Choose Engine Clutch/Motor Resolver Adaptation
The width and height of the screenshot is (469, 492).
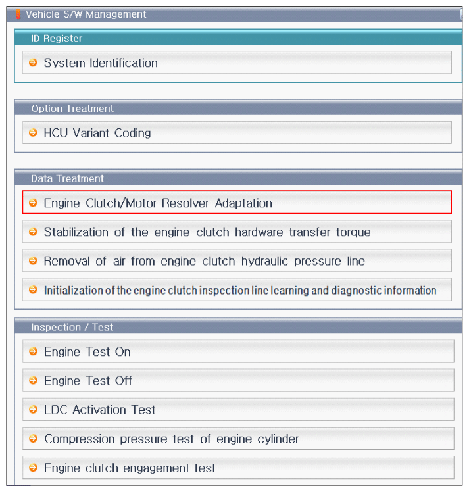[x=237, y=203]
